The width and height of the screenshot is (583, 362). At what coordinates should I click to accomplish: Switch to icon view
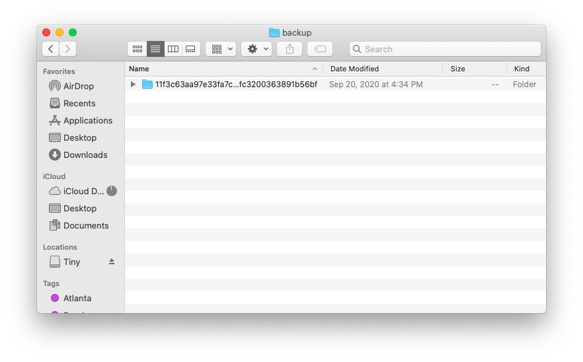pos(137,49)
